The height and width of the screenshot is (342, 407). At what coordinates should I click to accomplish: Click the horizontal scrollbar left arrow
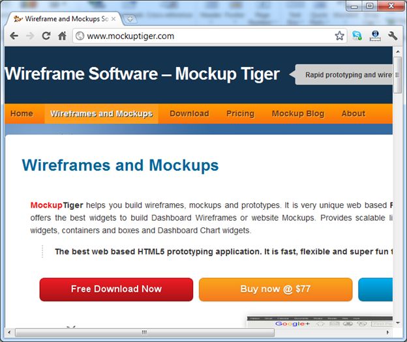pos(9,332)
